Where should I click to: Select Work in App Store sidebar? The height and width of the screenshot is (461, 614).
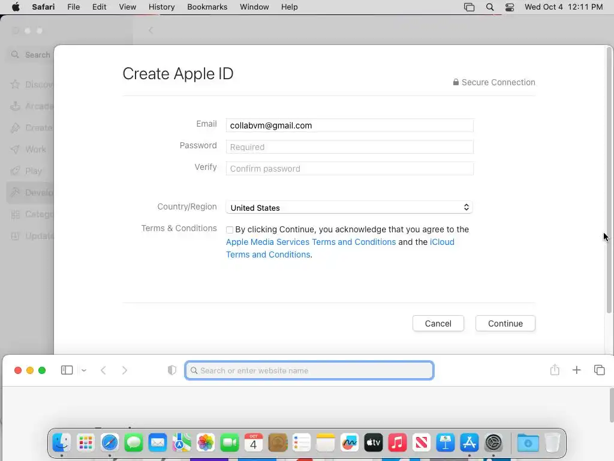(29, 149)
